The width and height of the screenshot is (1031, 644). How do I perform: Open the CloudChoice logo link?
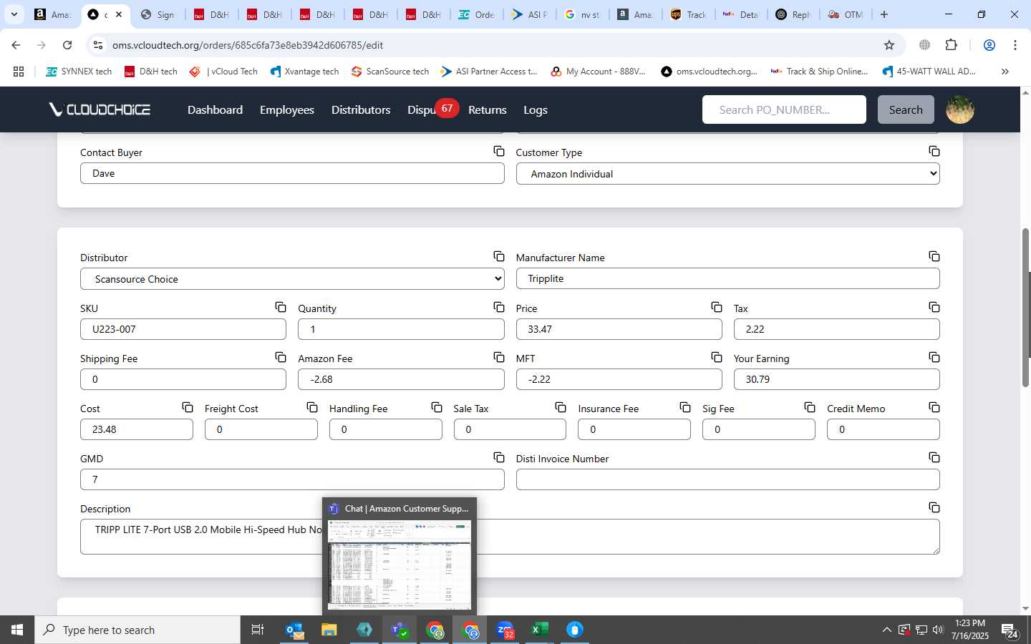tap(100, 109)
